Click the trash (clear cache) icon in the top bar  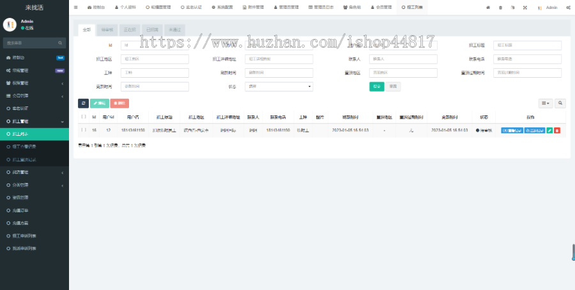(500, 8)
